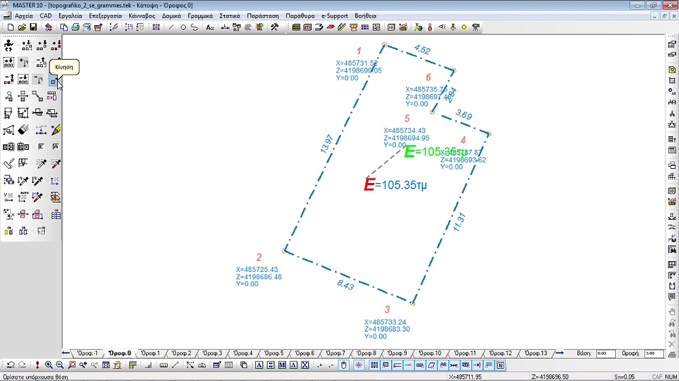The image size is (679, 381).
Task: Click the yellow circle icon
Action: tap(464, 27)
